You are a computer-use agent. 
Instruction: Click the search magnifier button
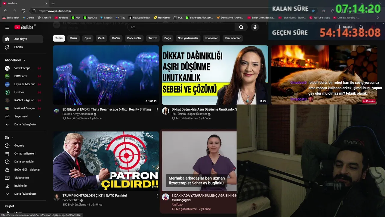coord(241,27)
